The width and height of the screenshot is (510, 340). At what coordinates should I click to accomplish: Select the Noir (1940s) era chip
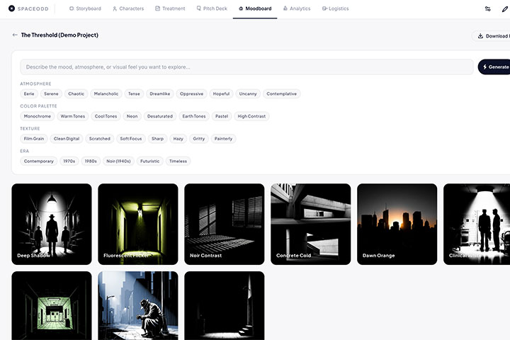[118, 161]
